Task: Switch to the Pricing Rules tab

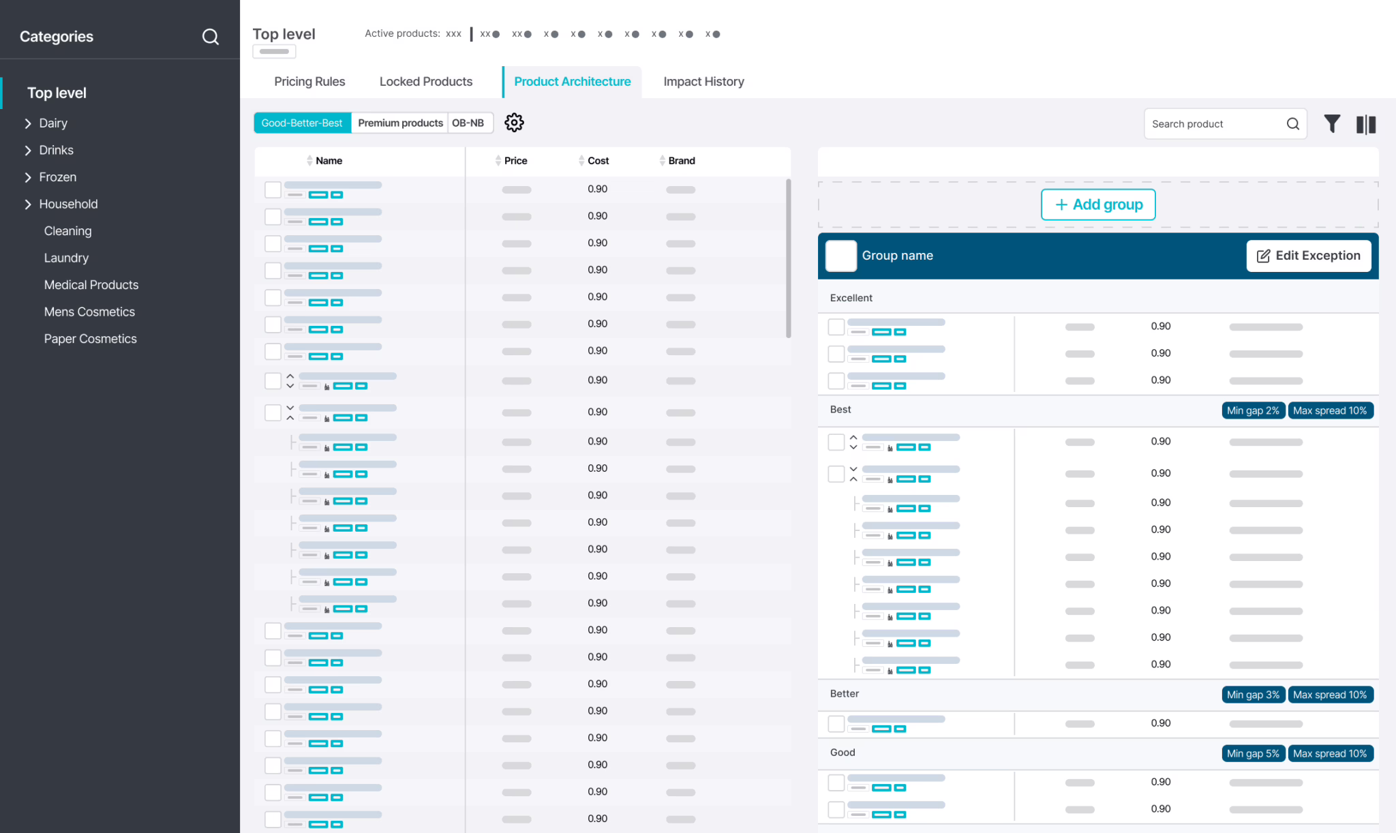Action: 309,82
